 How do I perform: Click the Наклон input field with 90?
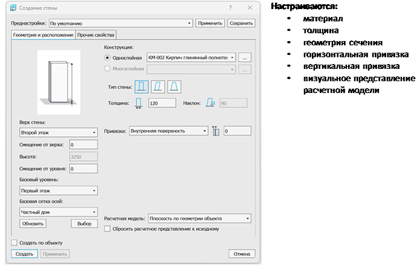tap(233, 103)
